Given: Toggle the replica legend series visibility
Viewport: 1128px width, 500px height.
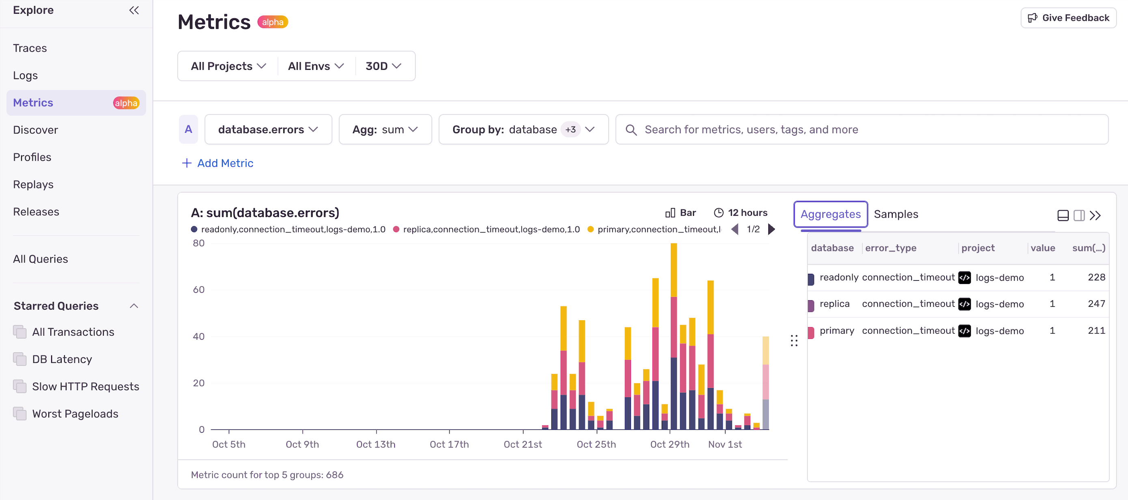Looking at the screenshot, I should pyautogui.click(x=396, y=229).
